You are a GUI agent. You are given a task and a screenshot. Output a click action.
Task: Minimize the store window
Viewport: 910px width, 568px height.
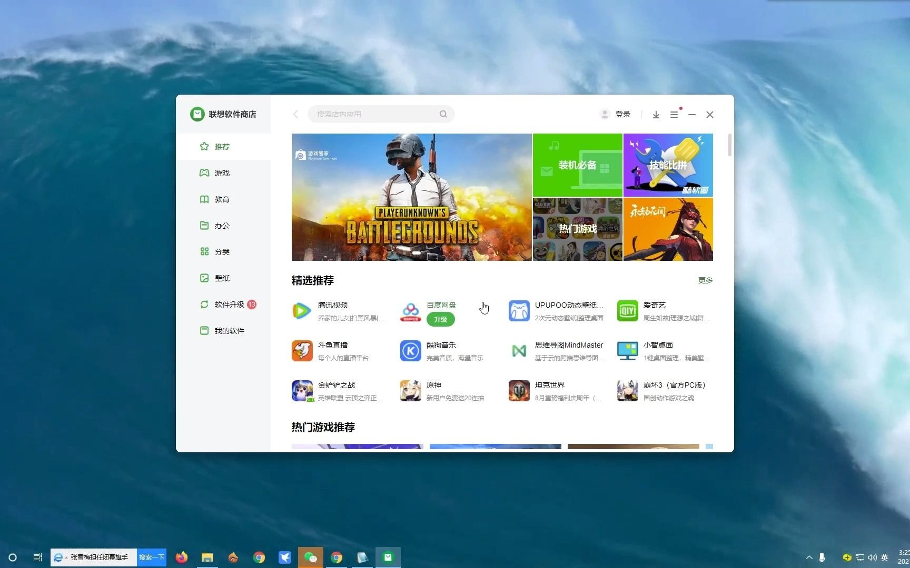tap(692, 115)
